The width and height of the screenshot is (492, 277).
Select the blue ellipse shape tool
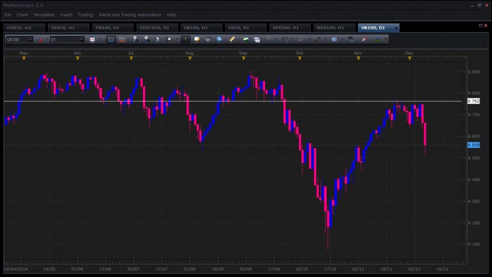334,39
